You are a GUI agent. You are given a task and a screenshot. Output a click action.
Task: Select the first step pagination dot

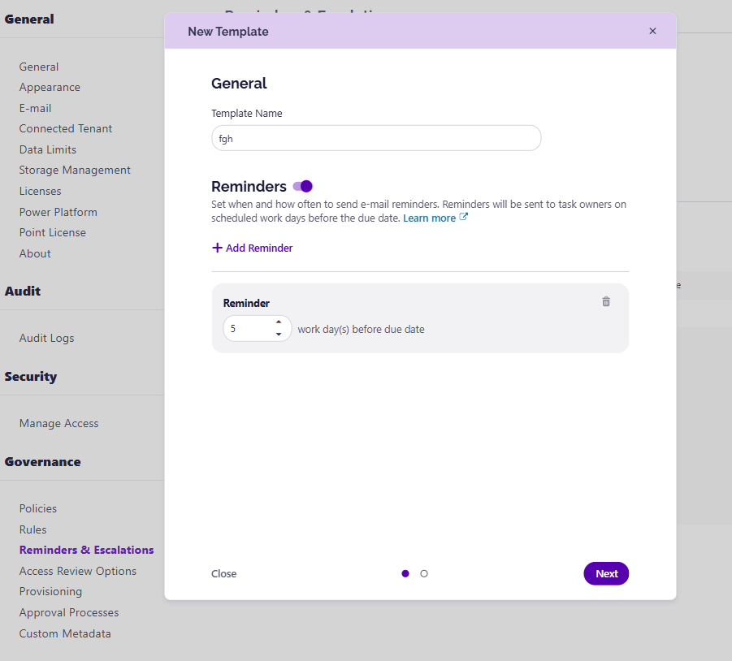coord(405,573)
